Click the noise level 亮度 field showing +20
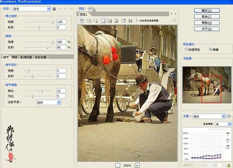This screenshot has height=168, width=233. [61, 22]
